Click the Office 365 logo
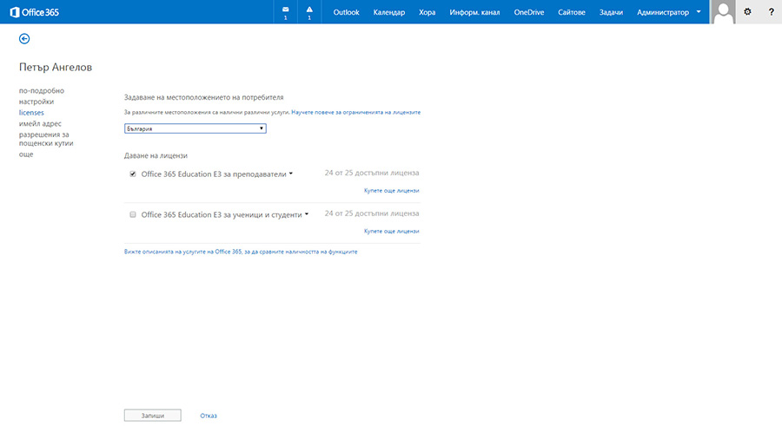 [x=35, y=12]
